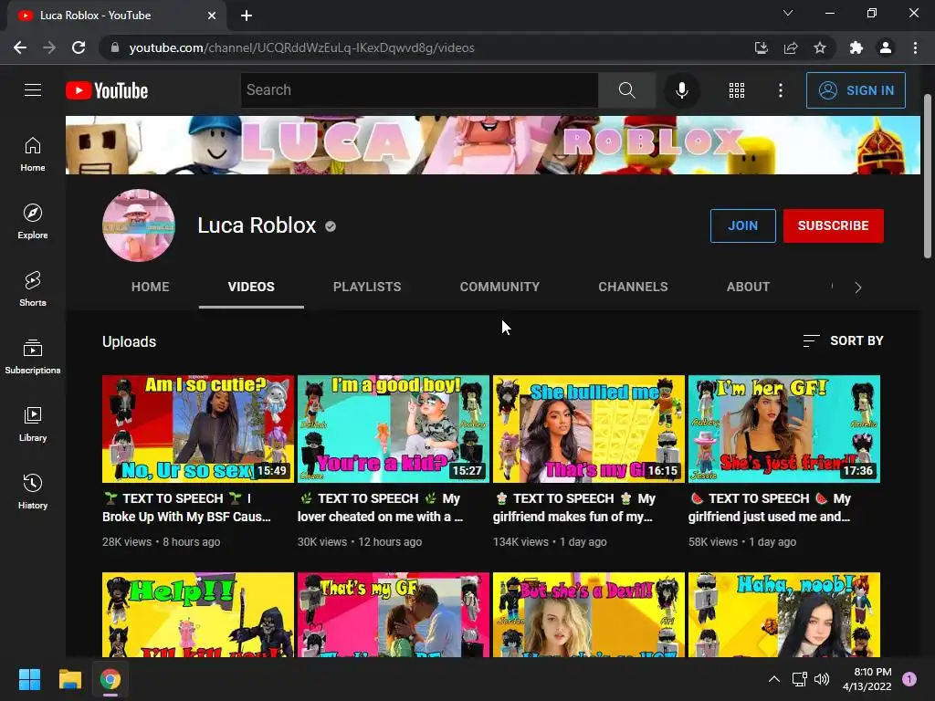The height and width of the screenshot is (701, 935).
Task: Share this page from address bar
Action: pyautogui.click(x=791, y=47)
